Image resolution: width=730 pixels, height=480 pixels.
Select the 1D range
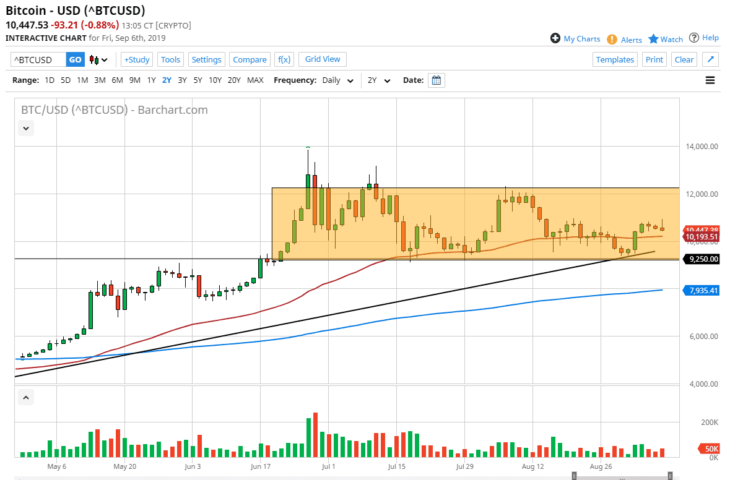(50, 80)
